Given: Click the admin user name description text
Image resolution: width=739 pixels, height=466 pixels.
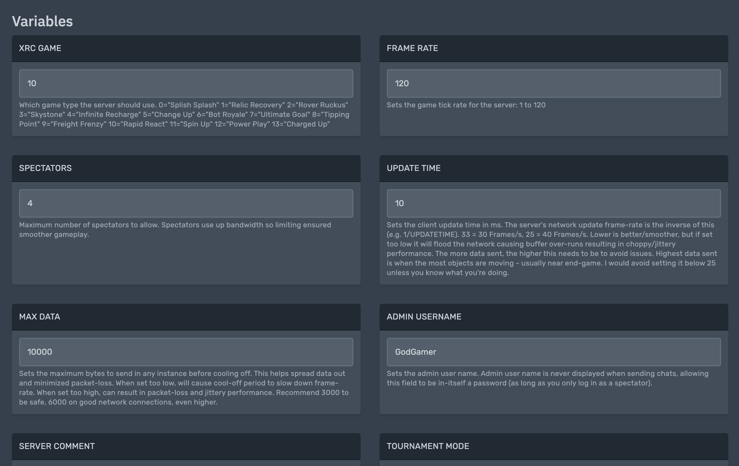Looking at the screenshot, I should pyautogui.click(x=547, y=378).
